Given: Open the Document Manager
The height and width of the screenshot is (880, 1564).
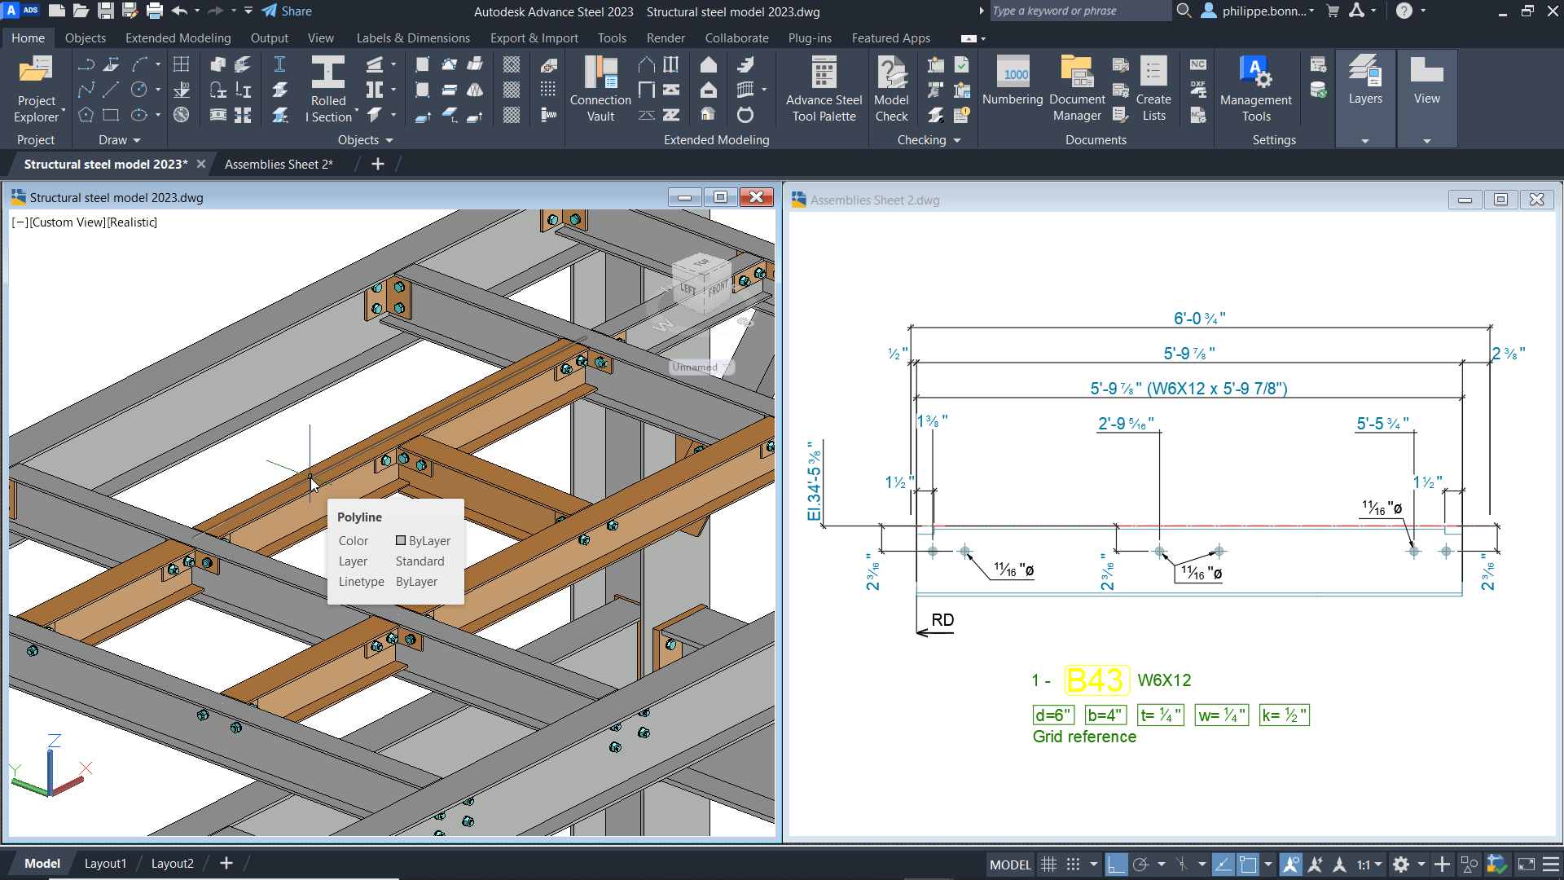Looking at the screenshot, I should coord(1077,90).
